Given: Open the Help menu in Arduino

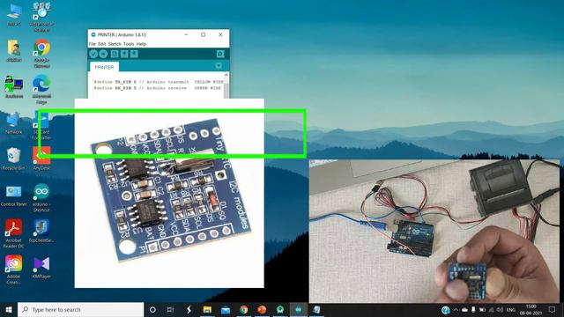Looking at the screenshot, I should (141, 44).
